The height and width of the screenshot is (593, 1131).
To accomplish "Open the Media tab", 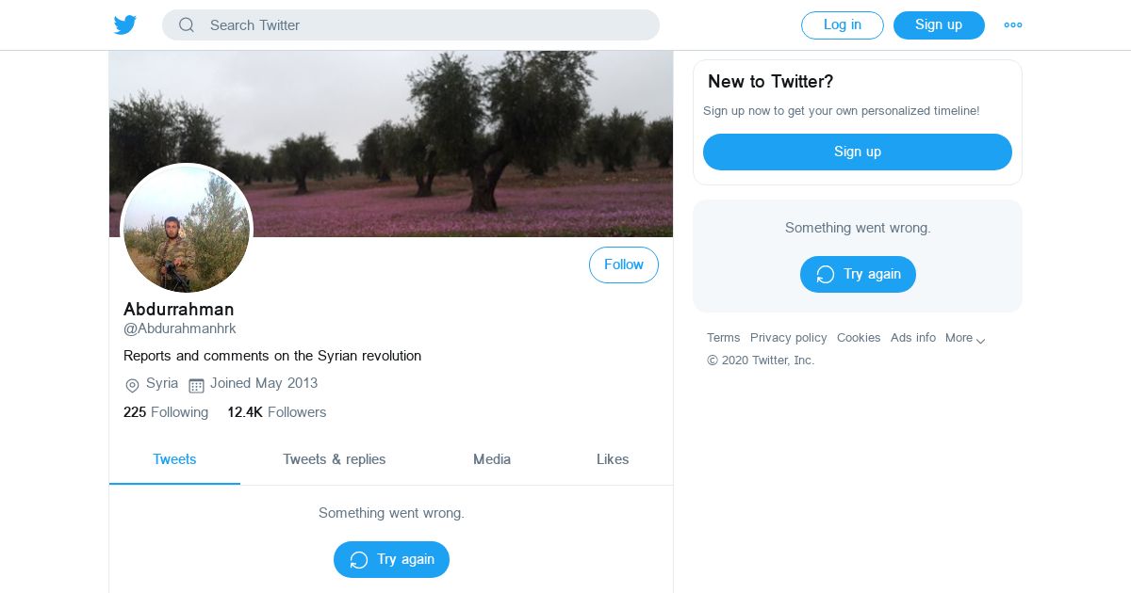I will coord(492,459).
